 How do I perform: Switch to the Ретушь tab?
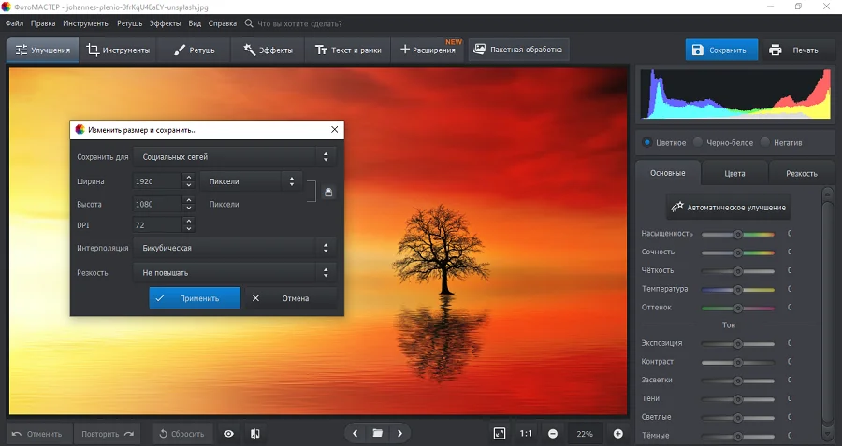193,50
